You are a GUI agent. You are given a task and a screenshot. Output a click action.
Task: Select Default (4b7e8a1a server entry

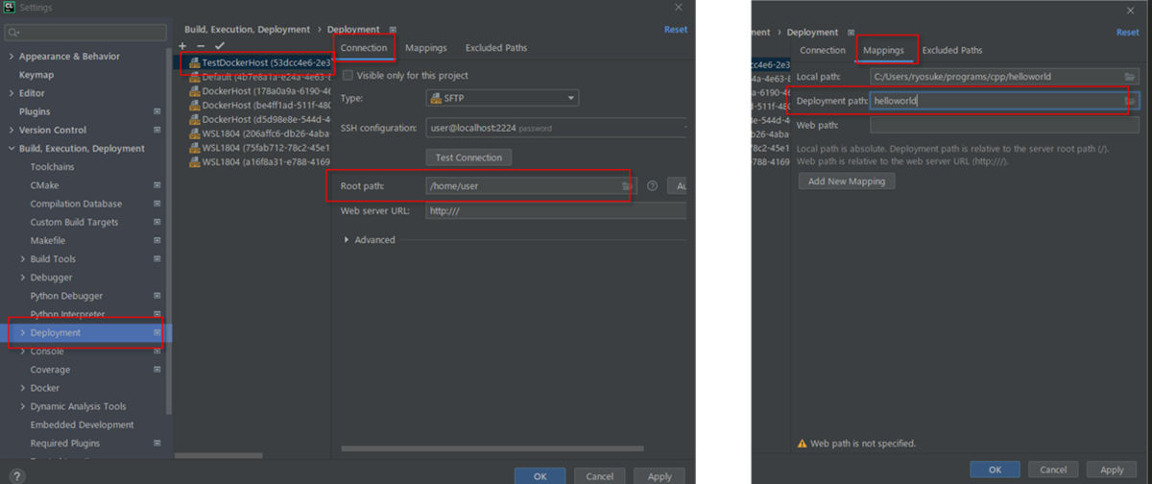[x=259, y=77]
